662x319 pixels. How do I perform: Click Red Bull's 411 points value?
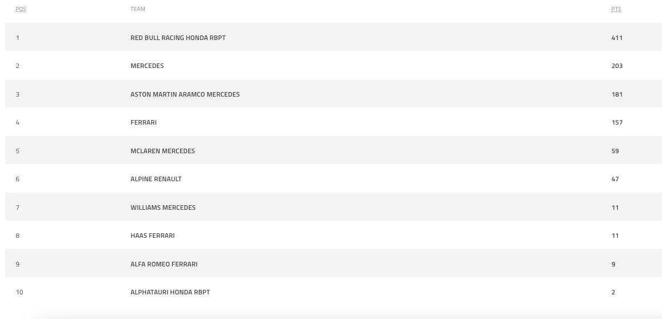[x=617, y=38]
